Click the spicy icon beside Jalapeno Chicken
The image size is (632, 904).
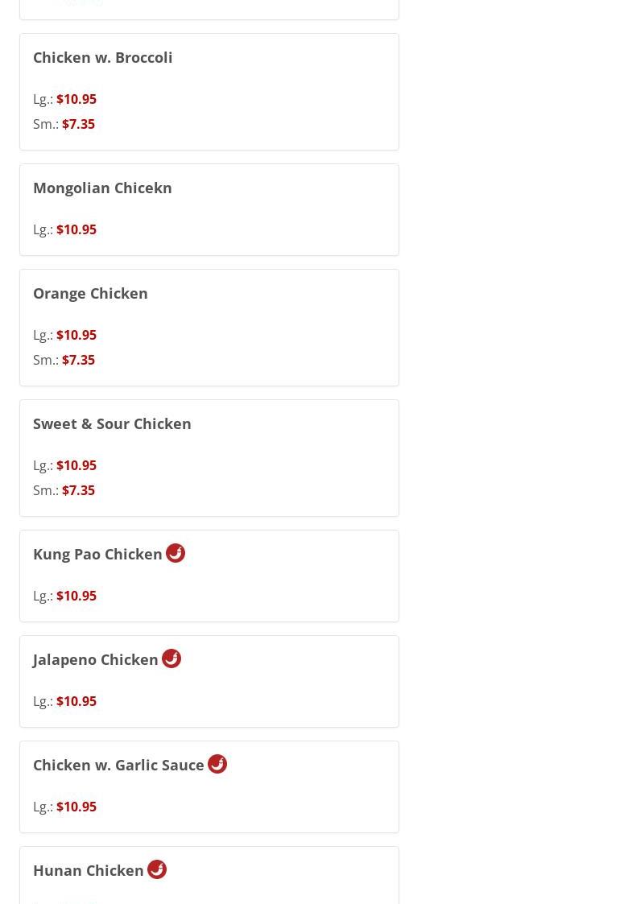(171, 658)
